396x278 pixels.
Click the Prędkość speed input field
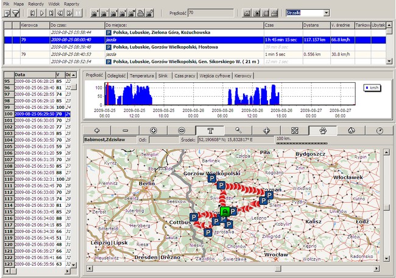tap(210, 12)
